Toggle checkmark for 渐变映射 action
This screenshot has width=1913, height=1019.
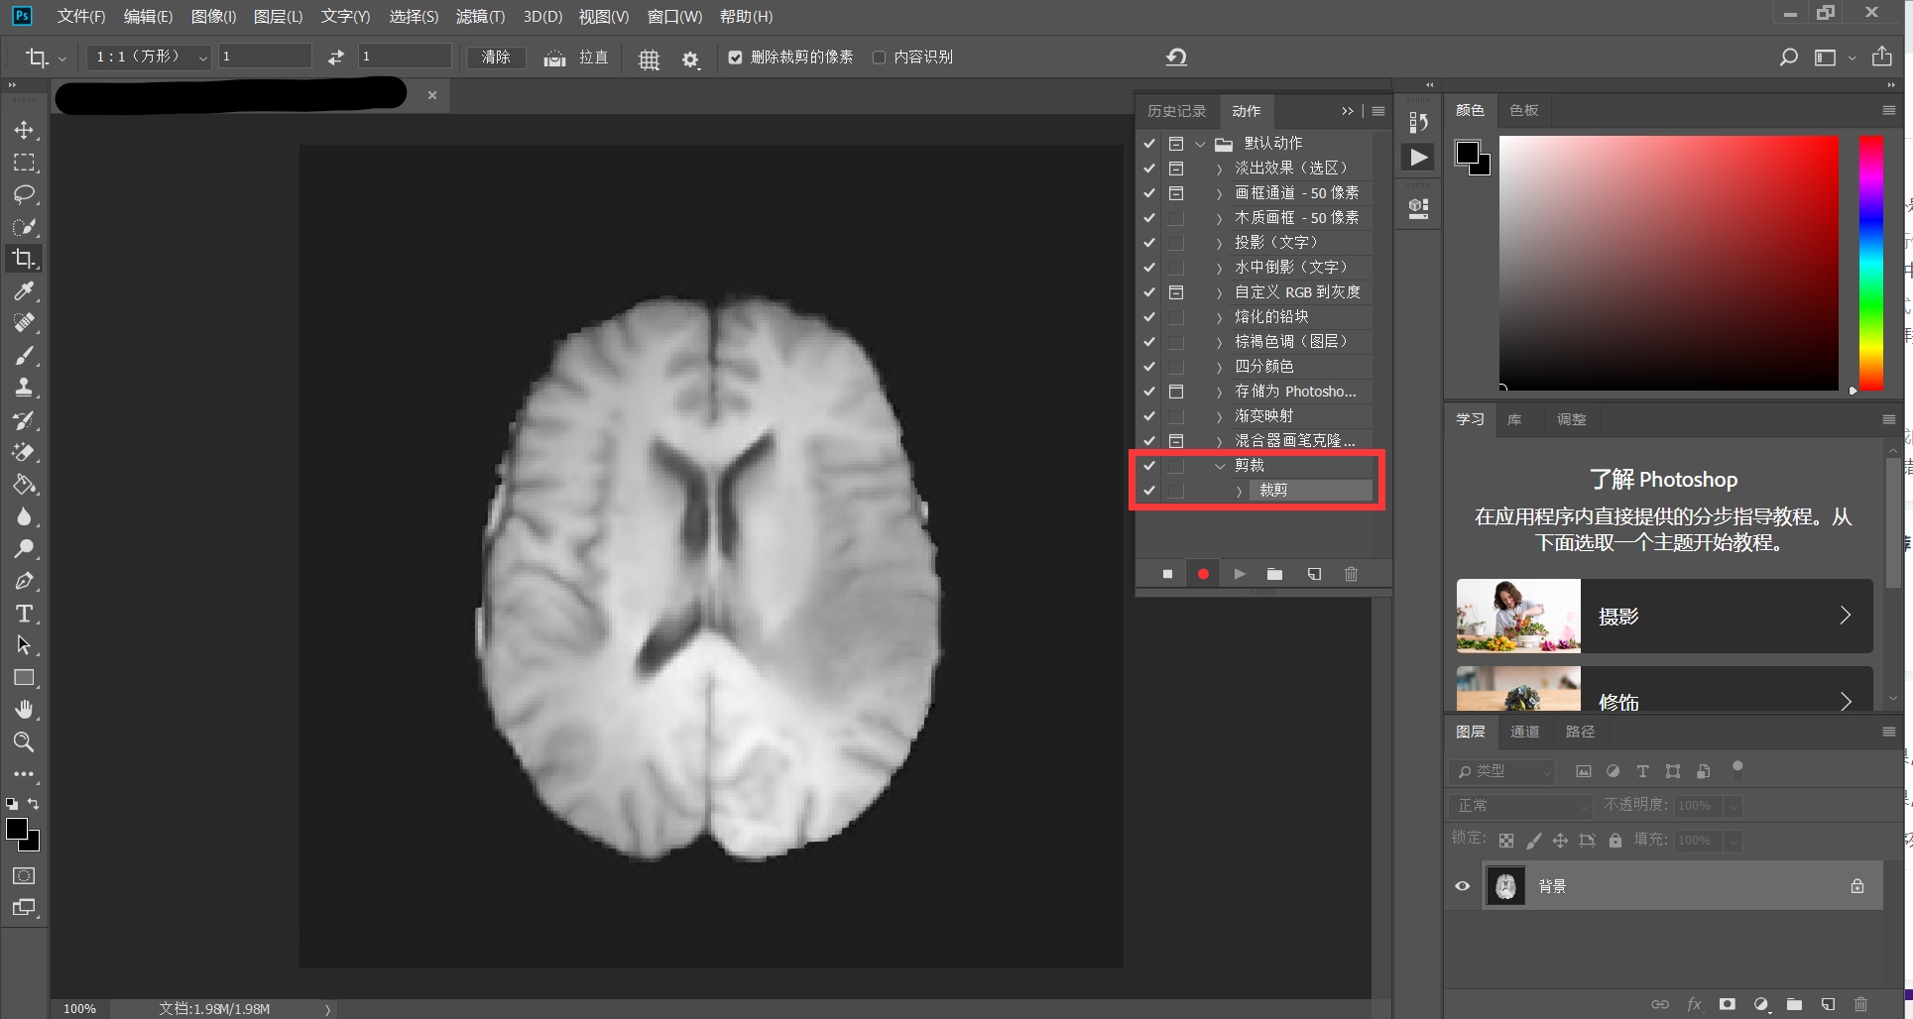pos(1148,416)
